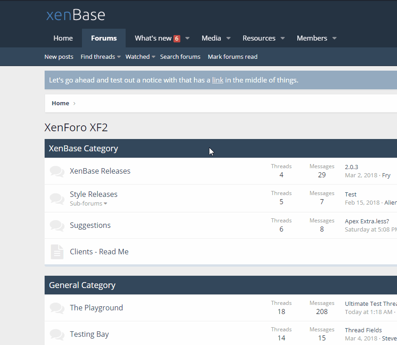This screenshot has height=345, width=397.
Task: Open Clients - Read Me page
Action: tap(99, 252)
